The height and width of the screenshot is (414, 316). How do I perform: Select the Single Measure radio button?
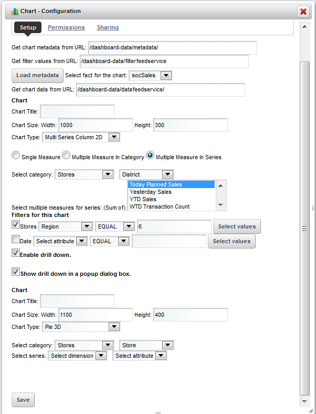16,156
